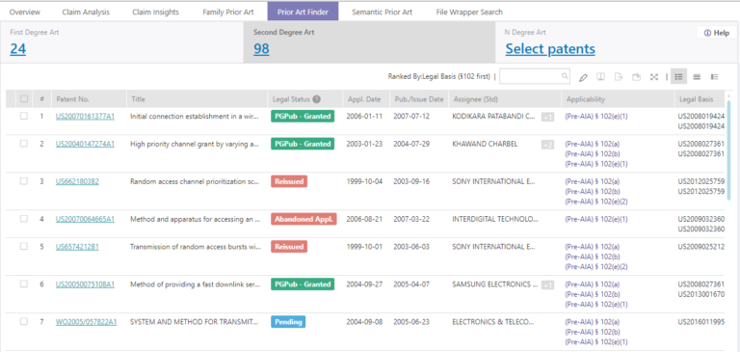Switch to detailed list view icon

pos(715,77)
